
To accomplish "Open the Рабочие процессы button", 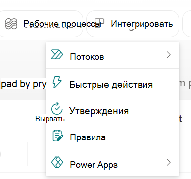I will (x=41, y=24).
